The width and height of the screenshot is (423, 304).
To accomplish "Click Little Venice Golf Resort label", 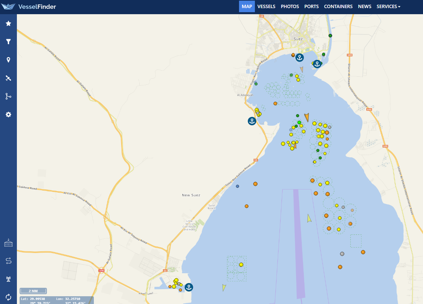I will [189, 225].
